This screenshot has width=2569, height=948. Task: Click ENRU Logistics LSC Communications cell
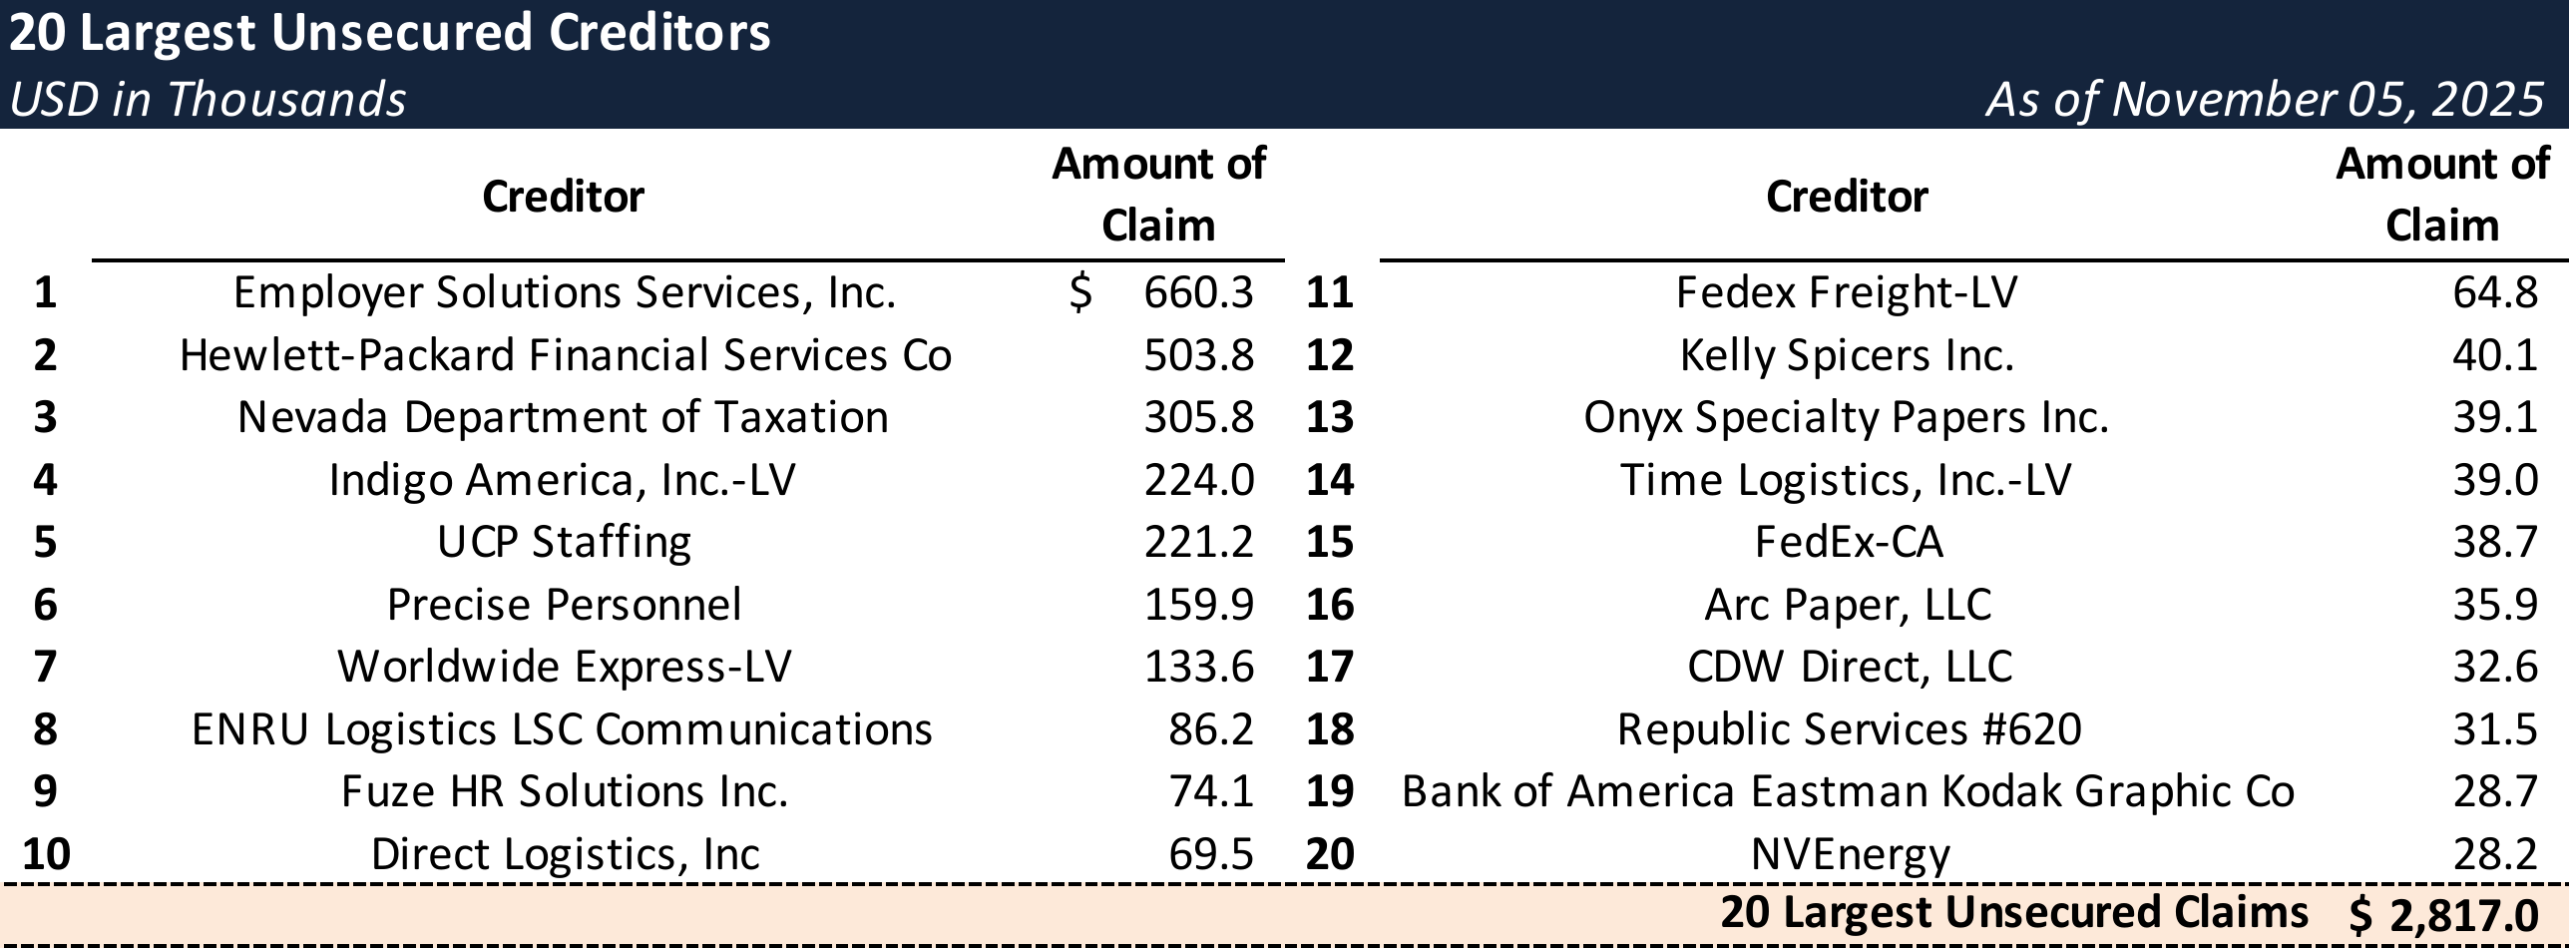[x=562, y=729]
